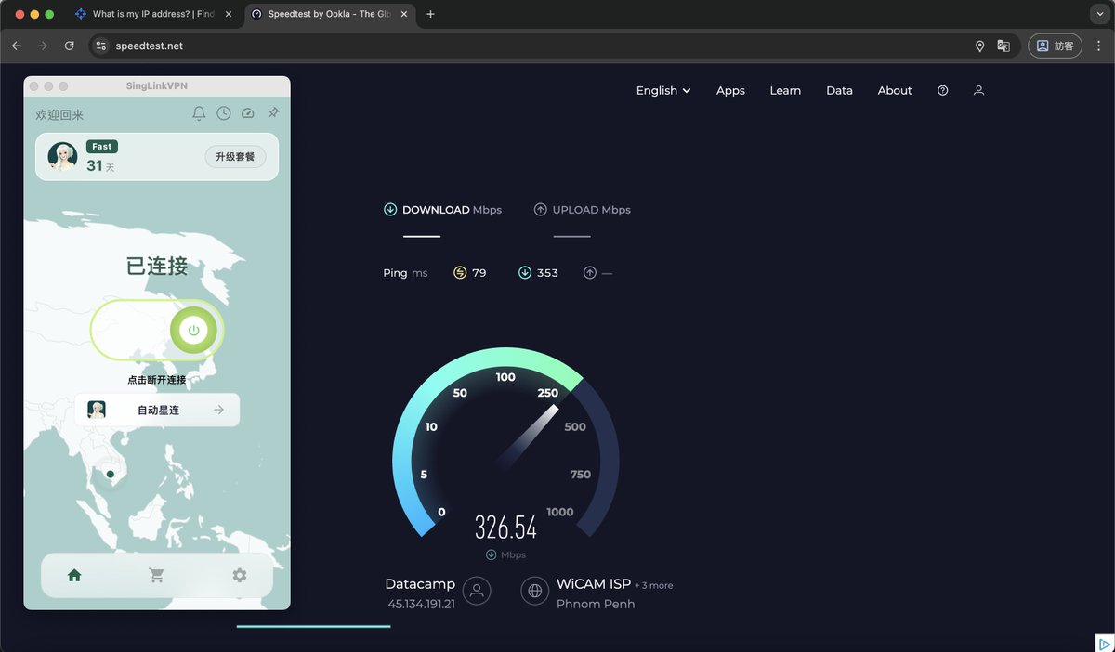Pin the SingLinkVPN window

(x=273, y=113)
